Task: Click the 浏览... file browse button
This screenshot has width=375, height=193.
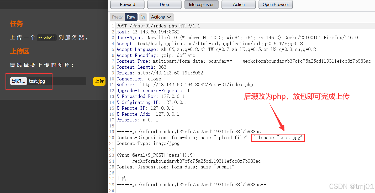Action: 19,81
